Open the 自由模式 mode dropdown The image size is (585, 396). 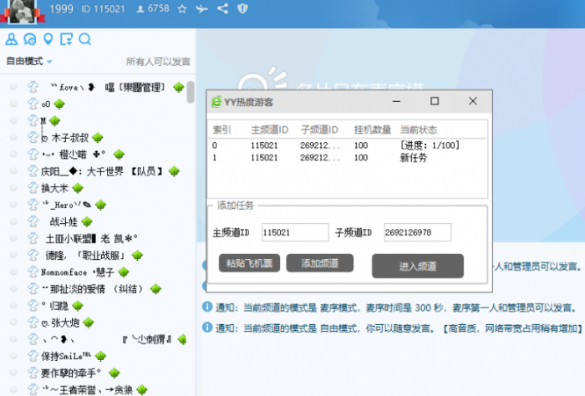pyautogui.click(x=29, y=62)
